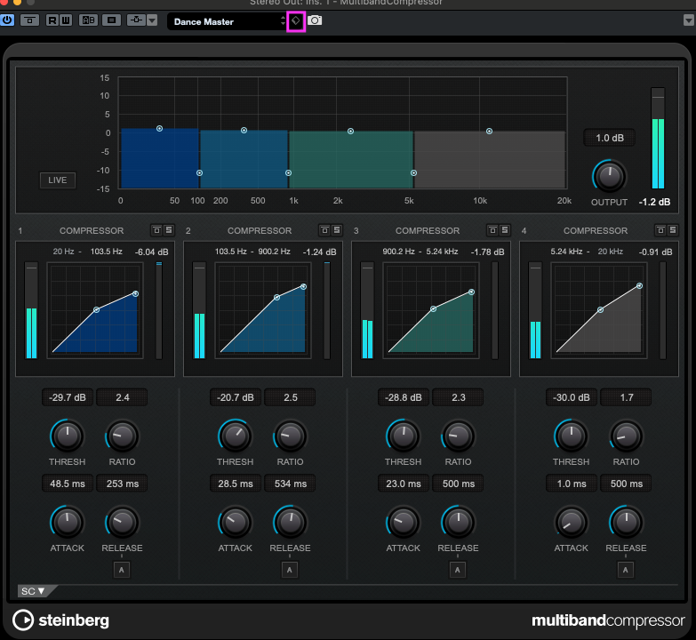This screenshot has height=640, width=696.
Task: Click band 1 threshold value -29.7 dB
Action: click(68, 397)
